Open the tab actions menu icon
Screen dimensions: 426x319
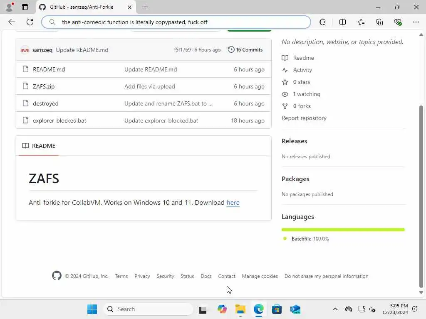coord(25,7)
